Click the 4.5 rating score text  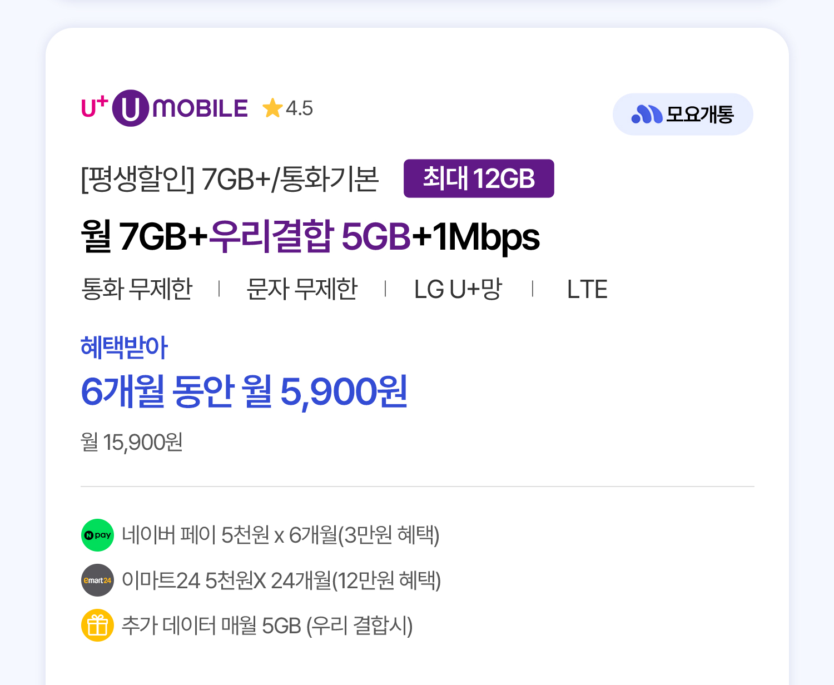tap(299, 108)
